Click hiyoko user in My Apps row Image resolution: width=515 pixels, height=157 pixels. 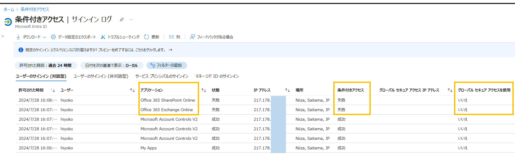[67, 148]
